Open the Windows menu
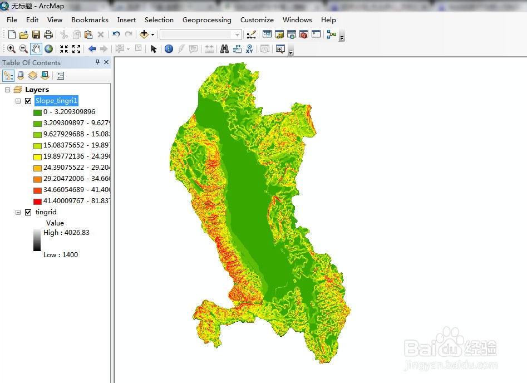 (297, 20)
